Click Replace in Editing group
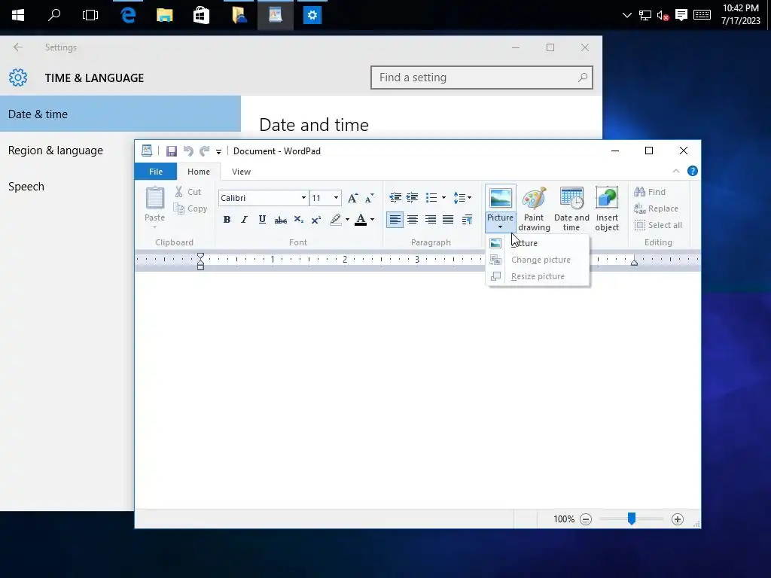The width and height of the screenshot is (771, 578). [656, 208]
